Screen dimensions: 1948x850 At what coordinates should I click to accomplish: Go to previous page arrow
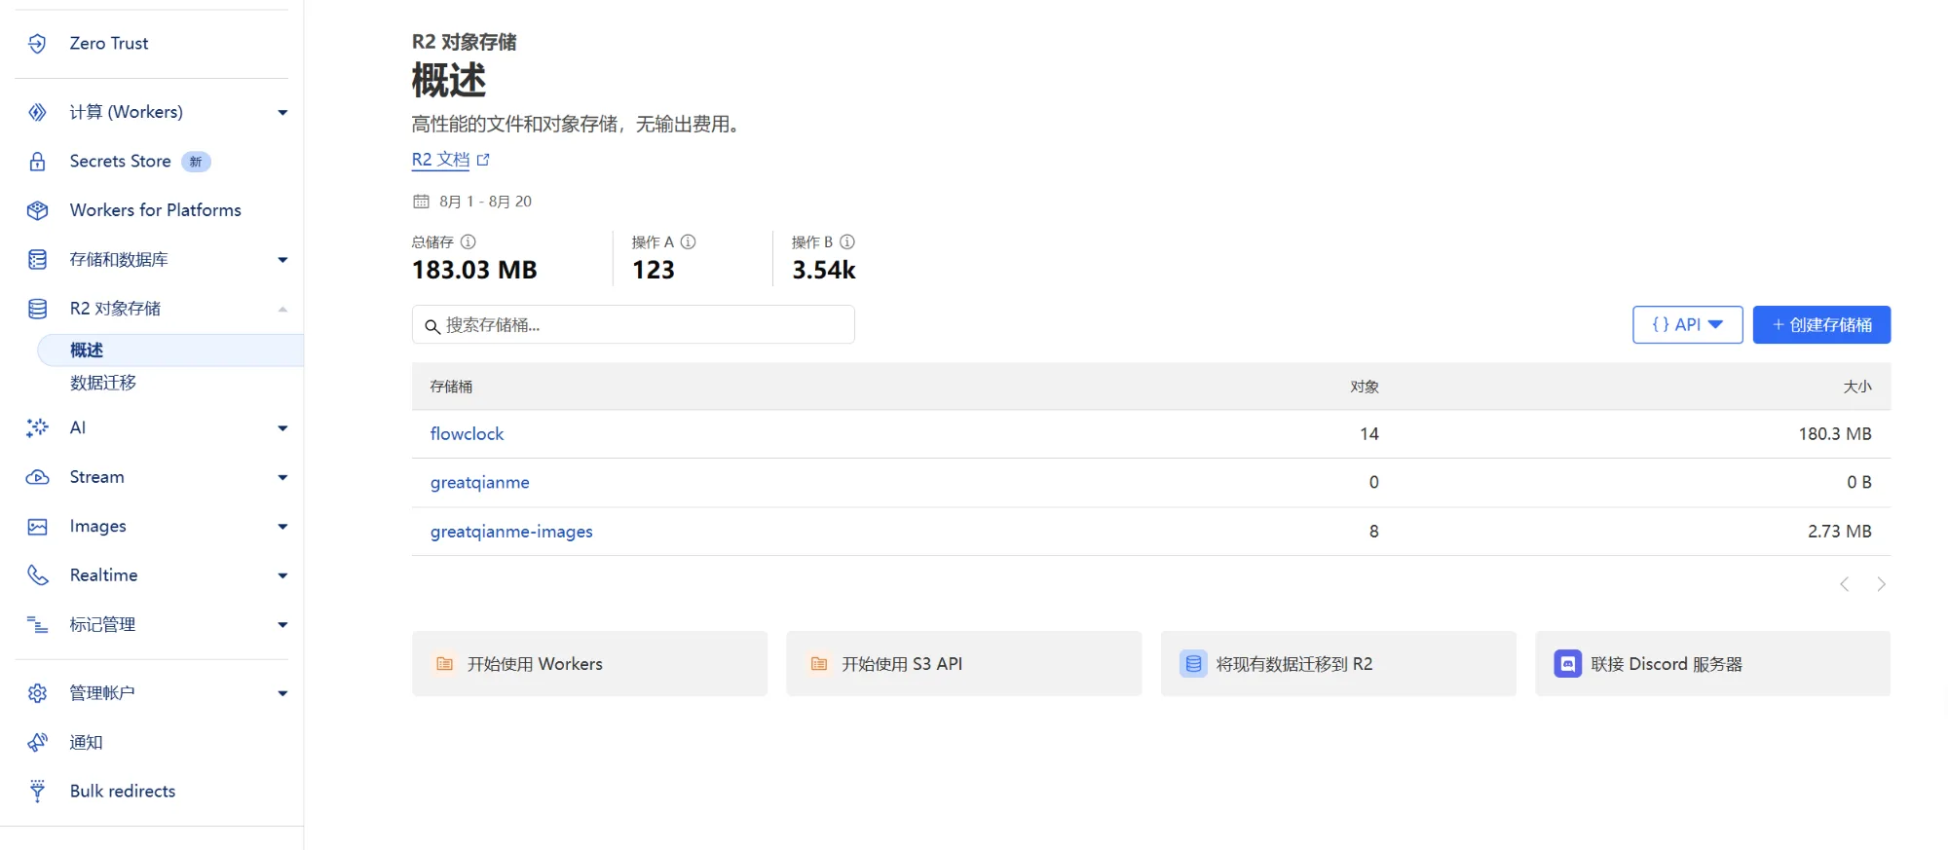pos(1844,584)
